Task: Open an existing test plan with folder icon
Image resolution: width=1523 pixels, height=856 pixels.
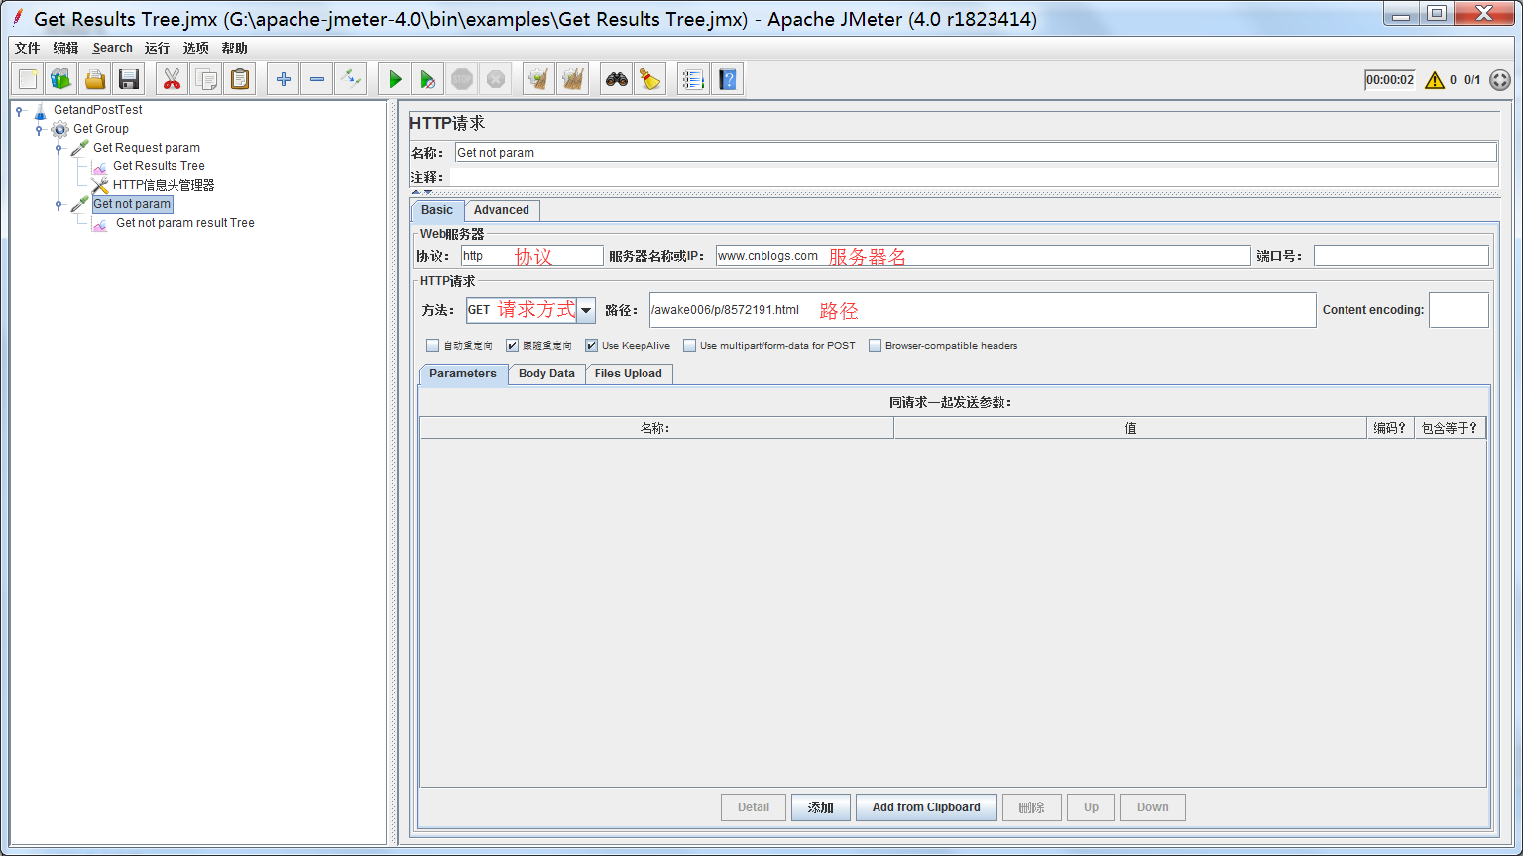Action: (94, 78)
